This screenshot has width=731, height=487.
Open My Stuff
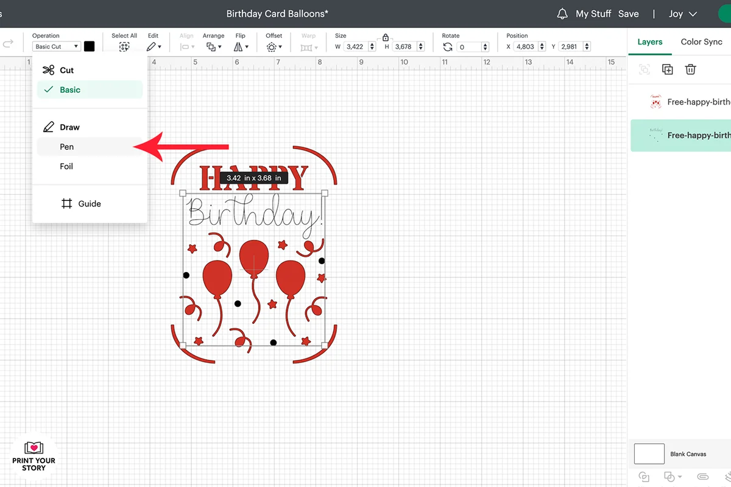(x=593, y=13)
